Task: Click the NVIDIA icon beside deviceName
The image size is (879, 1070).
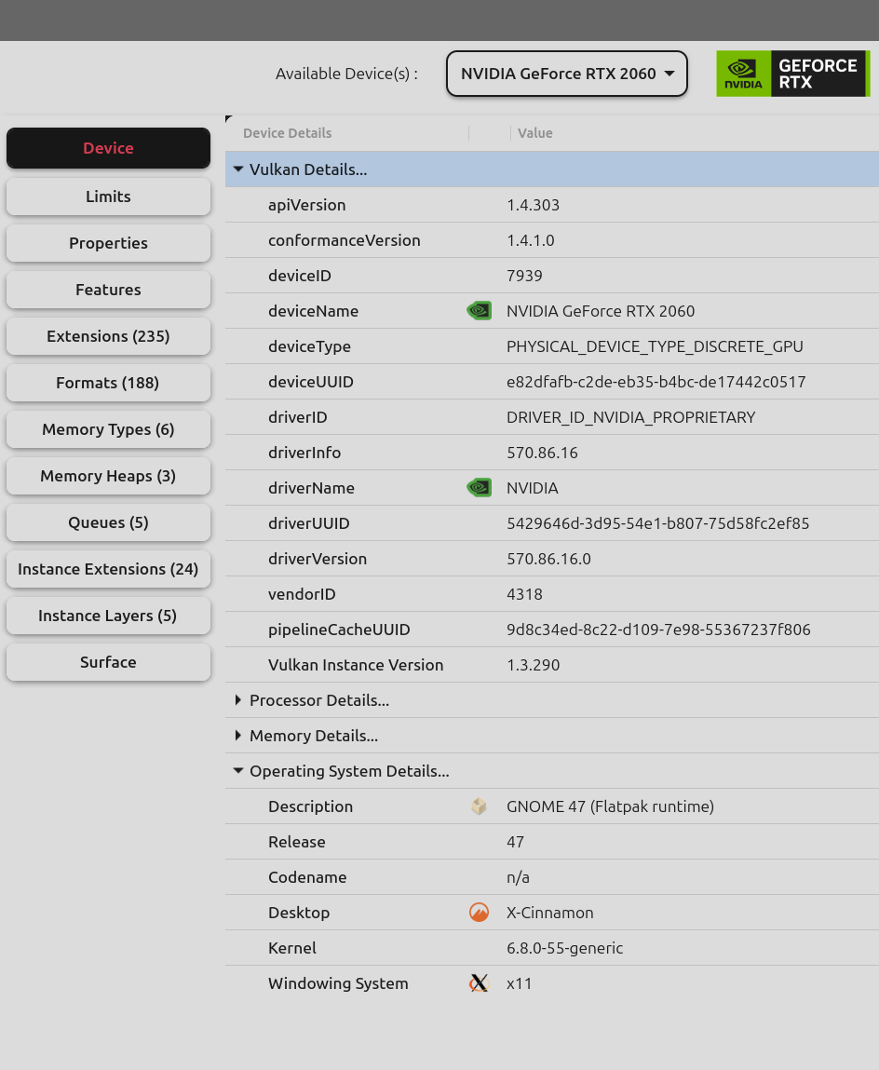Action: [480, 311]
